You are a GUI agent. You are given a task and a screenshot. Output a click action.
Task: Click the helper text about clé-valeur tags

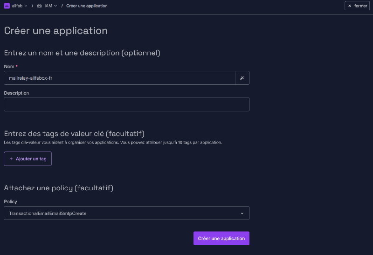[x=113, y=143]
